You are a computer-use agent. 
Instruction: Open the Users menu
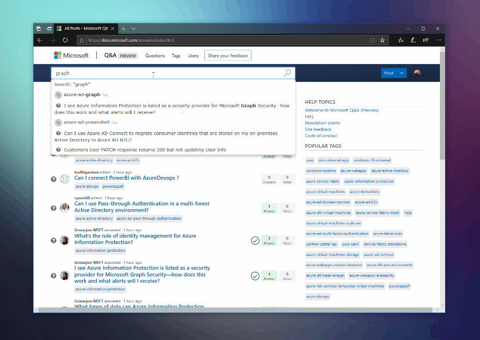[x=193, y=56]
